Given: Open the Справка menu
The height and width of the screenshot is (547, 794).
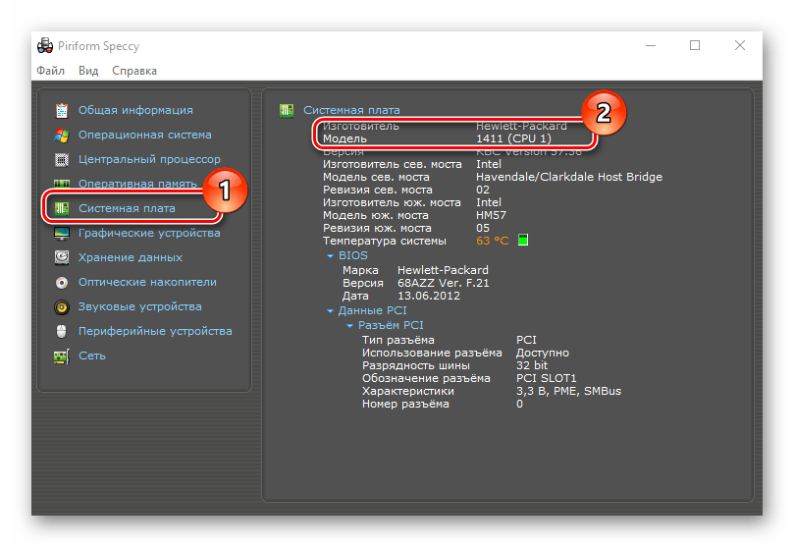Looking at the screenshot, I should [134, 71].
